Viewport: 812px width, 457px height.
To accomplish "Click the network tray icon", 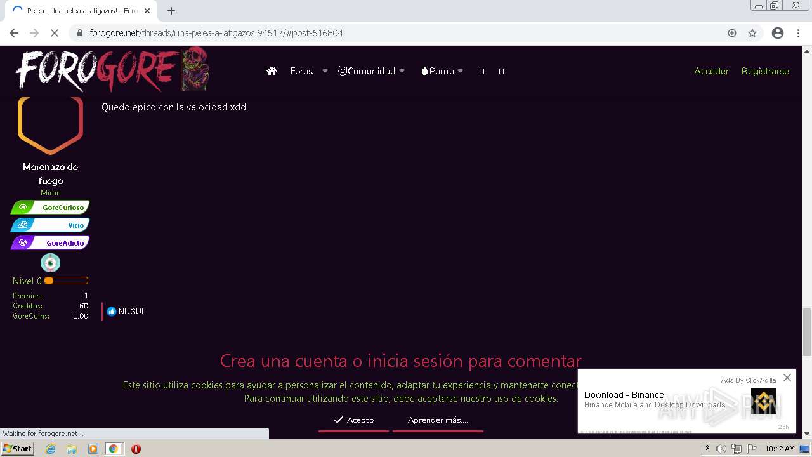I will click(x=736, y=449).
